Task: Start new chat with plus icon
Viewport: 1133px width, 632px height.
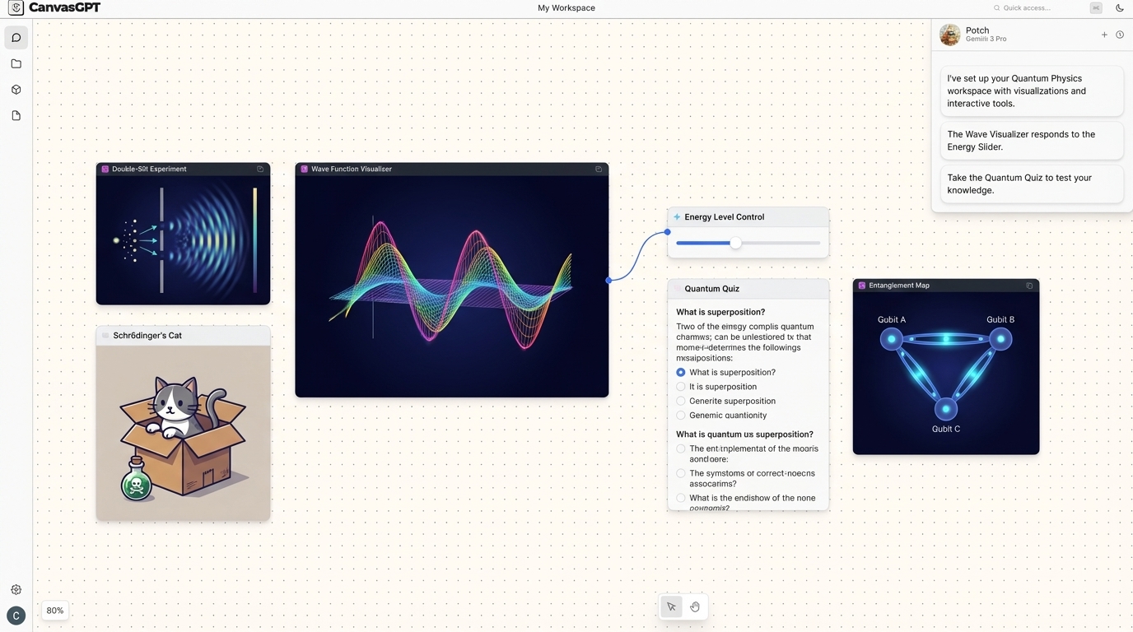Action: [x=1104, y=35]
